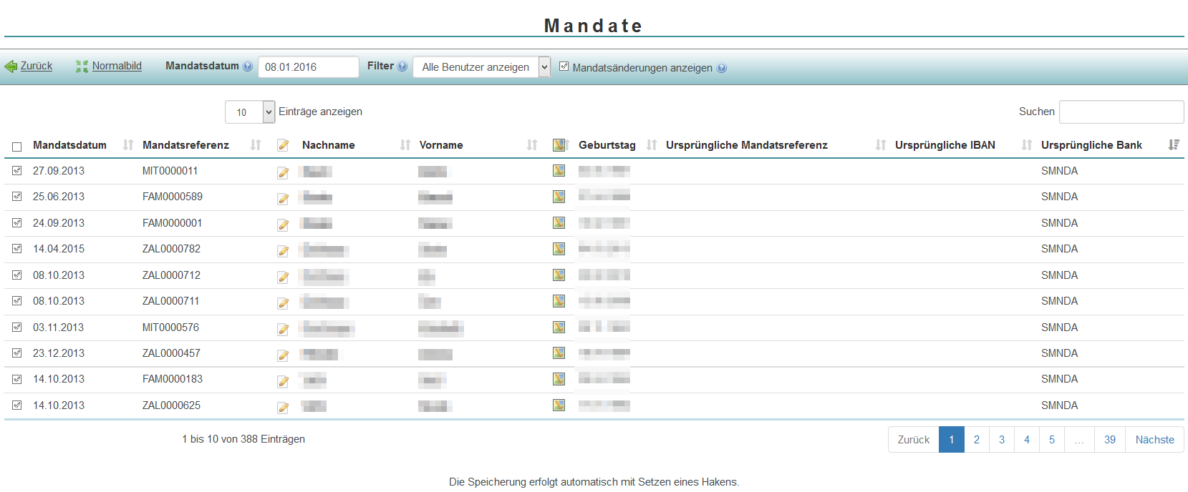The image size is (1188, 492).
Task: Sort by Ursprüngliche Bank column sort icon
Action: click(x=1173, y=144)
